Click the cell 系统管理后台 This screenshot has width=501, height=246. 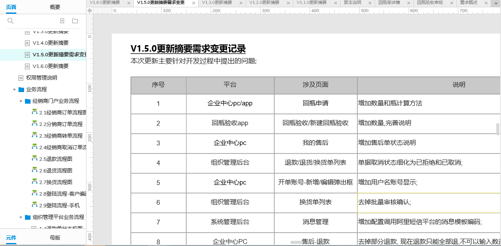coord(230,222)
